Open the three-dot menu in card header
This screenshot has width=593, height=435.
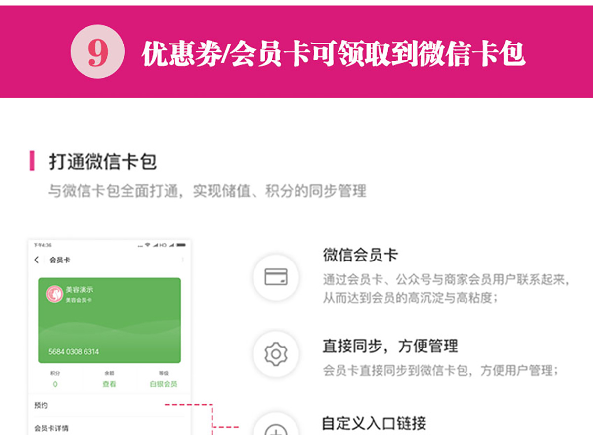(183, 260)
